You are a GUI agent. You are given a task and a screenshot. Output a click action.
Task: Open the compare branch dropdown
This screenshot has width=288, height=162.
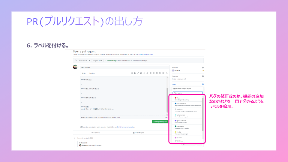tap(97, 61)
